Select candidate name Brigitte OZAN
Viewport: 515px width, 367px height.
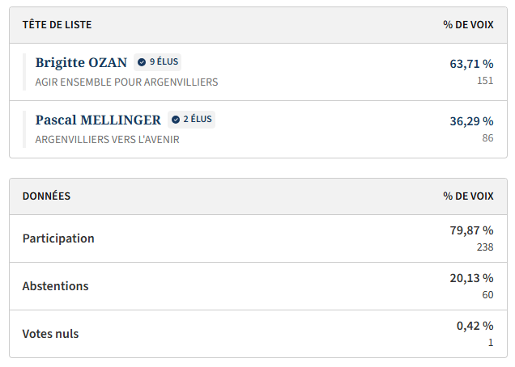pos(81,62)
